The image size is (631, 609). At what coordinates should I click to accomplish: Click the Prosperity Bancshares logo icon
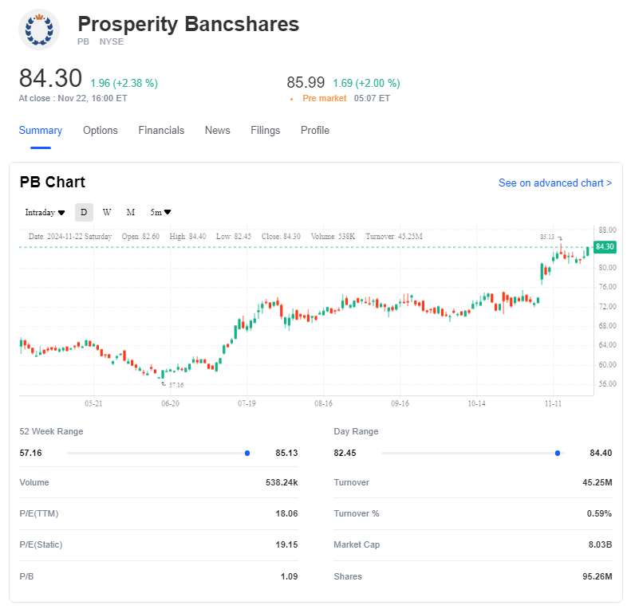point(38,29)
